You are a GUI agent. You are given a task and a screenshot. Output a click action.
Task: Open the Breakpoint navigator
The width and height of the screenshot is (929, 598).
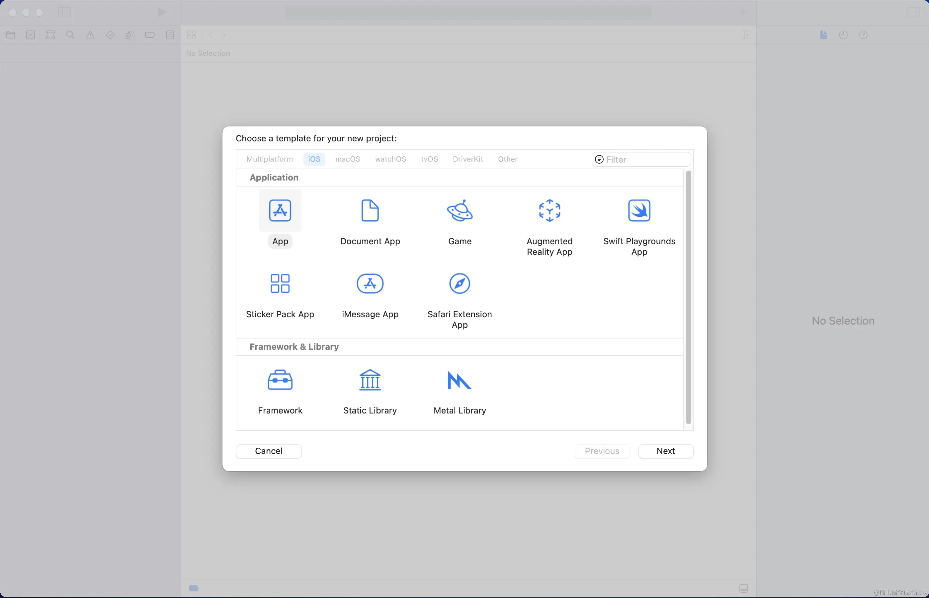pos(150,35)
